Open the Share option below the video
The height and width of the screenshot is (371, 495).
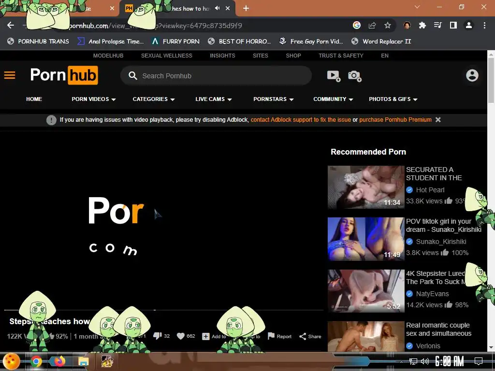pos(310,336)
